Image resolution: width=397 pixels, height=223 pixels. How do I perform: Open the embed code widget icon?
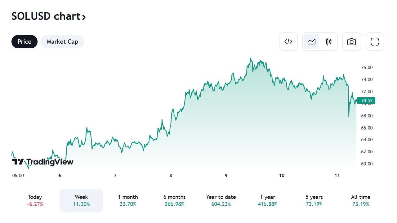[x=288, y=42]
